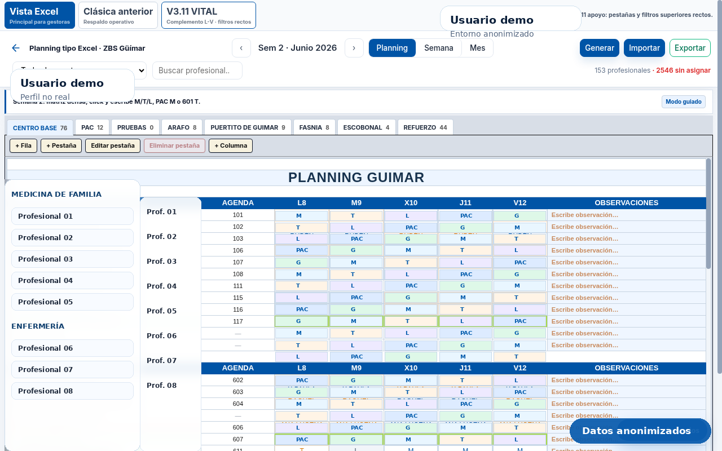Switch to Semana view

click(x=439, y=48)
